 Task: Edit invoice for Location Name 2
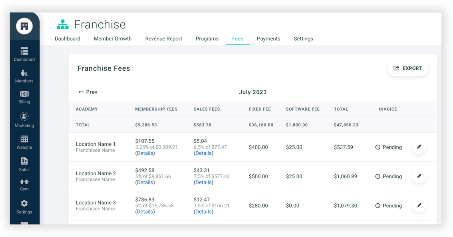(419, 176)
